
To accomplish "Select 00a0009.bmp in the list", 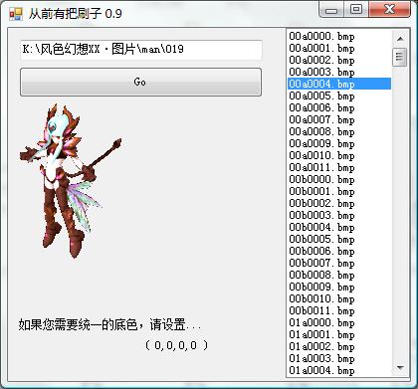I will [x=339, y=143].
